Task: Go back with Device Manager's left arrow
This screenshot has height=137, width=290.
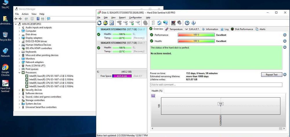Action: tap(16, 19)
